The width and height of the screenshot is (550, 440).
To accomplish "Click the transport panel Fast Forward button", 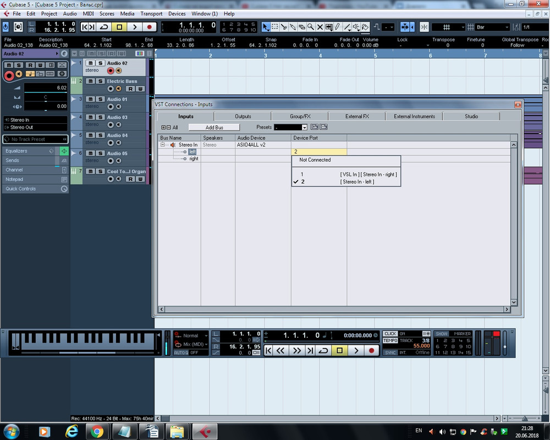I will coord(297,350).
